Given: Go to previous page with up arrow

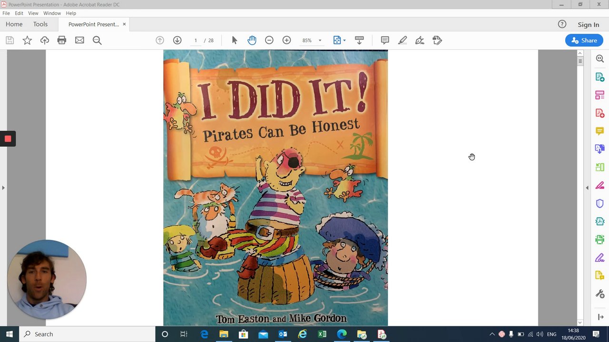Looking at the screenshot, I should 160,40.
